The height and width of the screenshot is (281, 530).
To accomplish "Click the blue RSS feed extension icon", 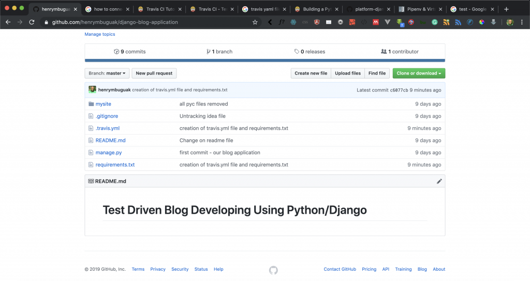I will tap(458, 22).
